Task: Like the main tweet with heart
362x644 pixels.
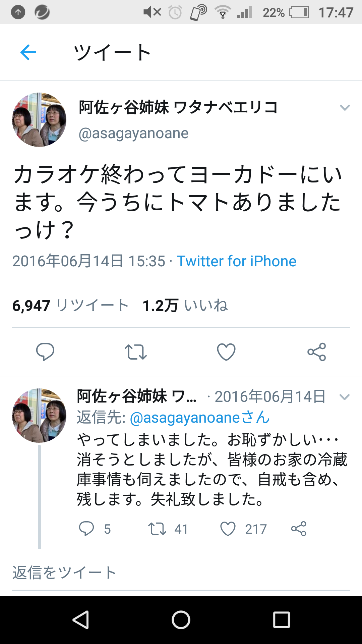Action: pyautogui.click(x=226, y=352)
